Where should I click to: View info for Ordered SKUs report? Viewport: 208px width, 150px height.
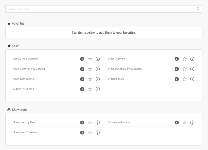pos(176,79)
